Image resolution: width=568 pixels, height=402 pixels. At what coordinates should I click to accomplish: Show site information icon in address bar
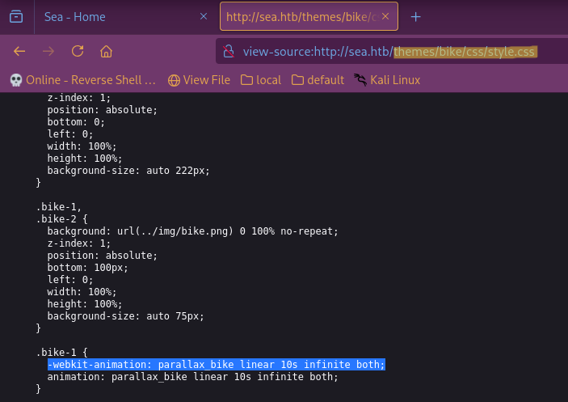(x=229, y=52)
